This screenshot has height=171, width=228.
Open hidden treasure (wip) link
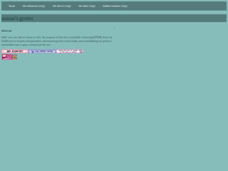point(115,6)
